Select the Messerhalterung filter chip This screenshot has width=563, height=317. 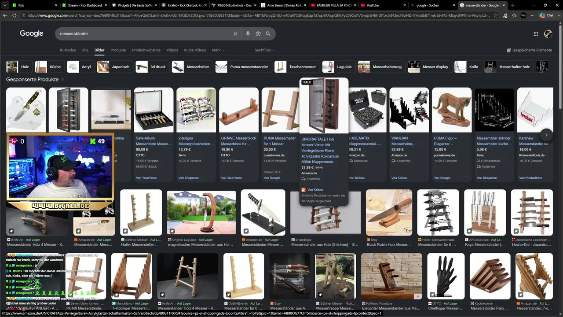coord(381,67)
